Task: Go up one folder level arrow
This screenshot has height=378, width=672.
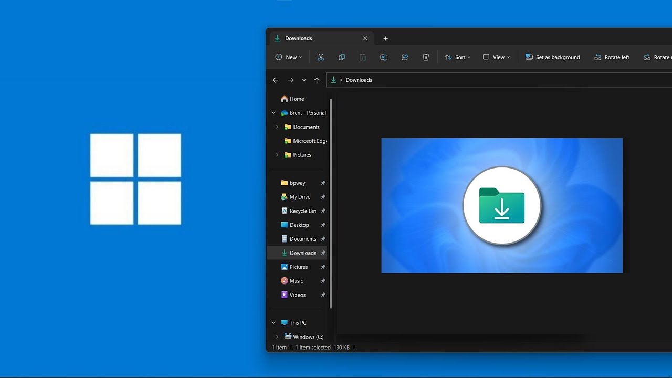Action: pyautogui.click(x=317, y=80)
